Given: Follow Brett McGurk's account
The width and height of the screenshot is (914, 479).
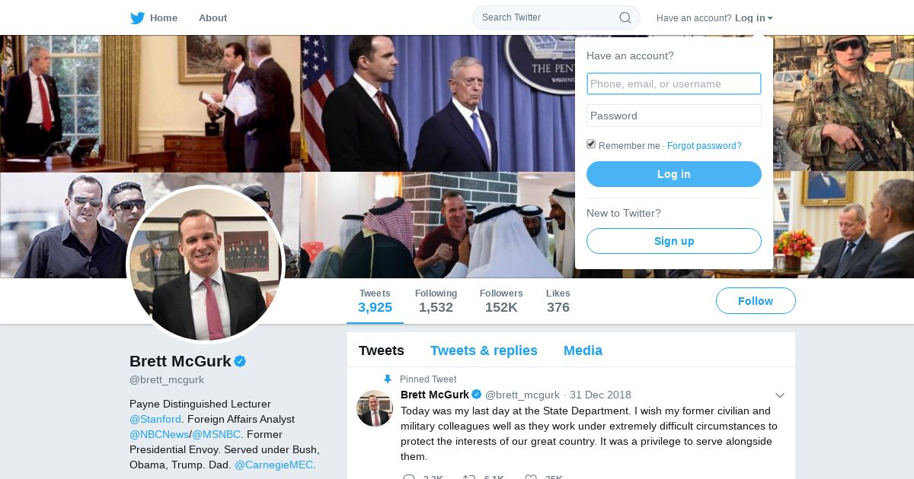Looking at the screenshot, I should tap(756, 301).
